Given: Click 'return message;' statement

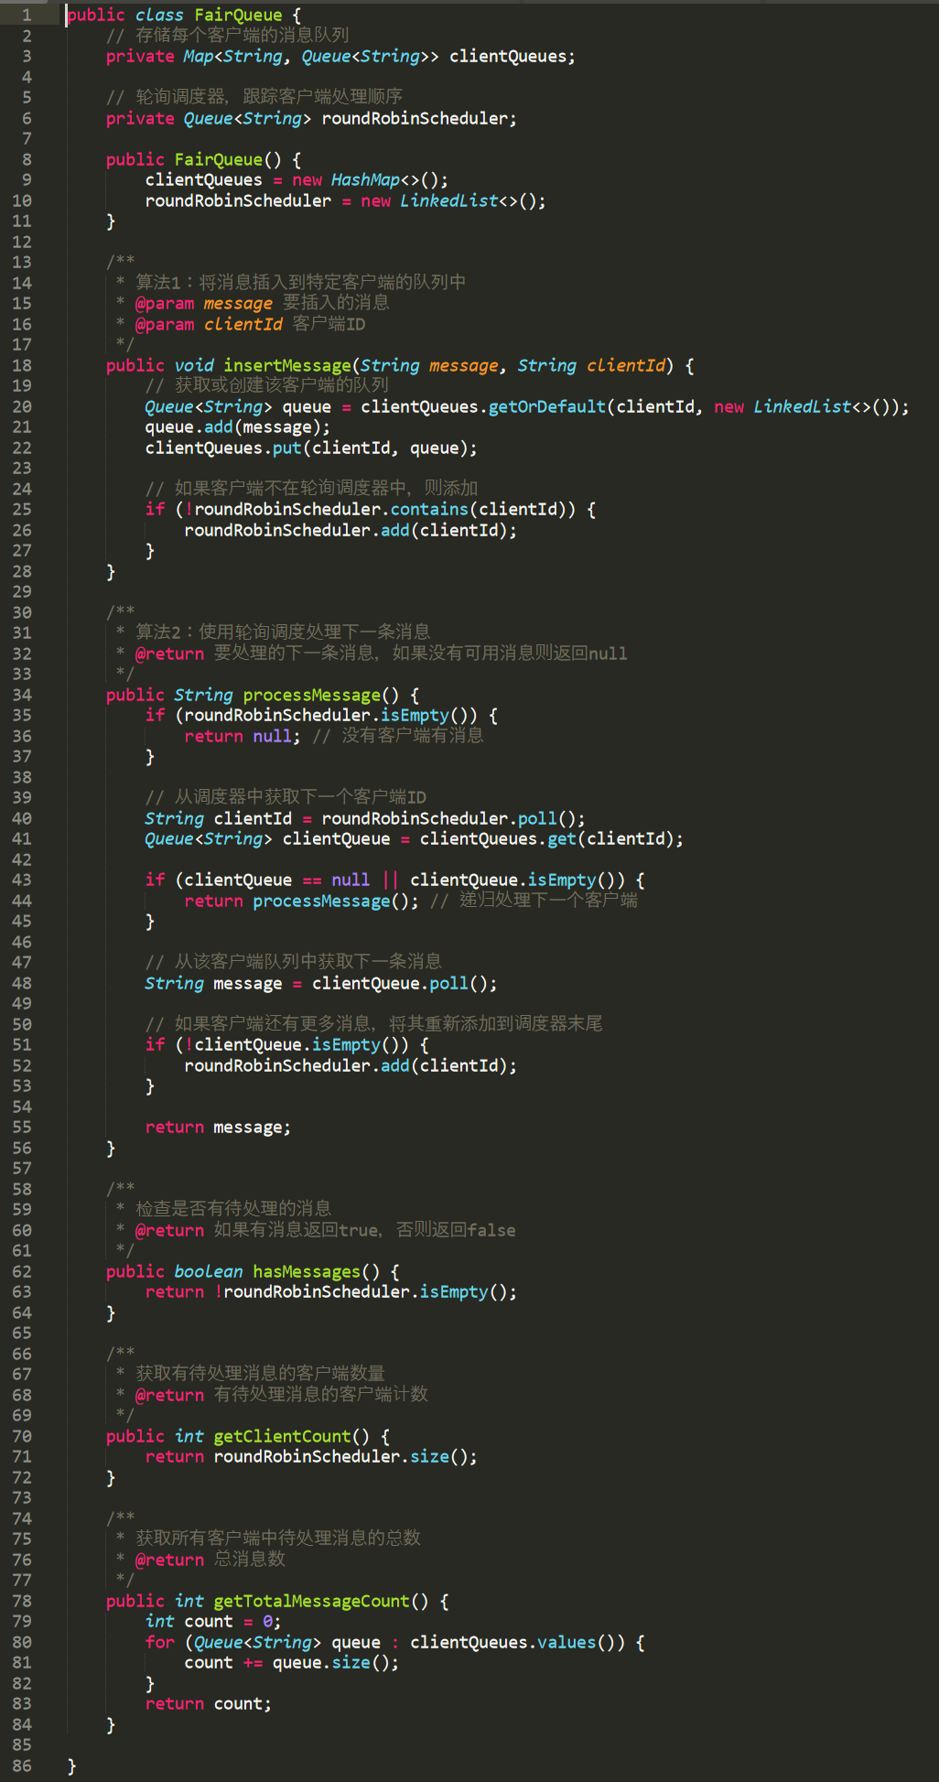Looking at the screenshot, I should pyautogui.click(x=218, y=1127).
